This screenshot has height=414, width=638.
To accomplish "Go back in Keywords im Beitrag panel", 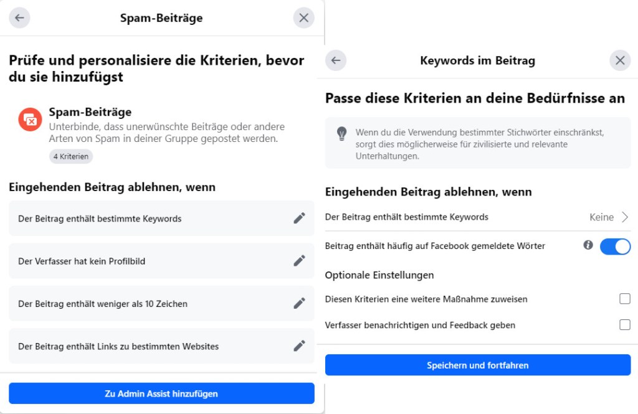I will pyautogui.click(x=336, y=60).
